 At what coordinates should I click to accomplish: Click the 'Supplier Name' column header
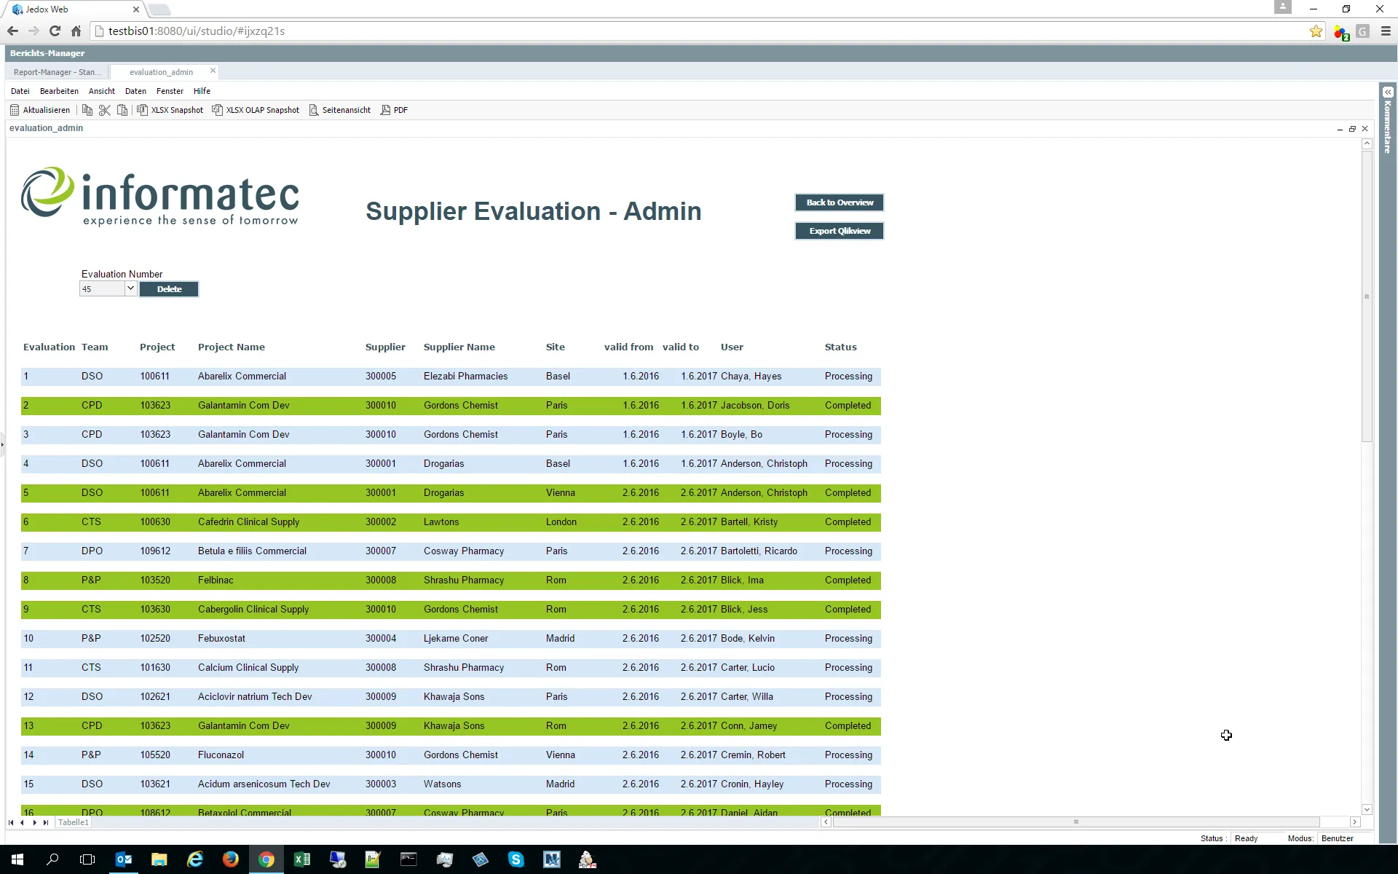(459, 347)
